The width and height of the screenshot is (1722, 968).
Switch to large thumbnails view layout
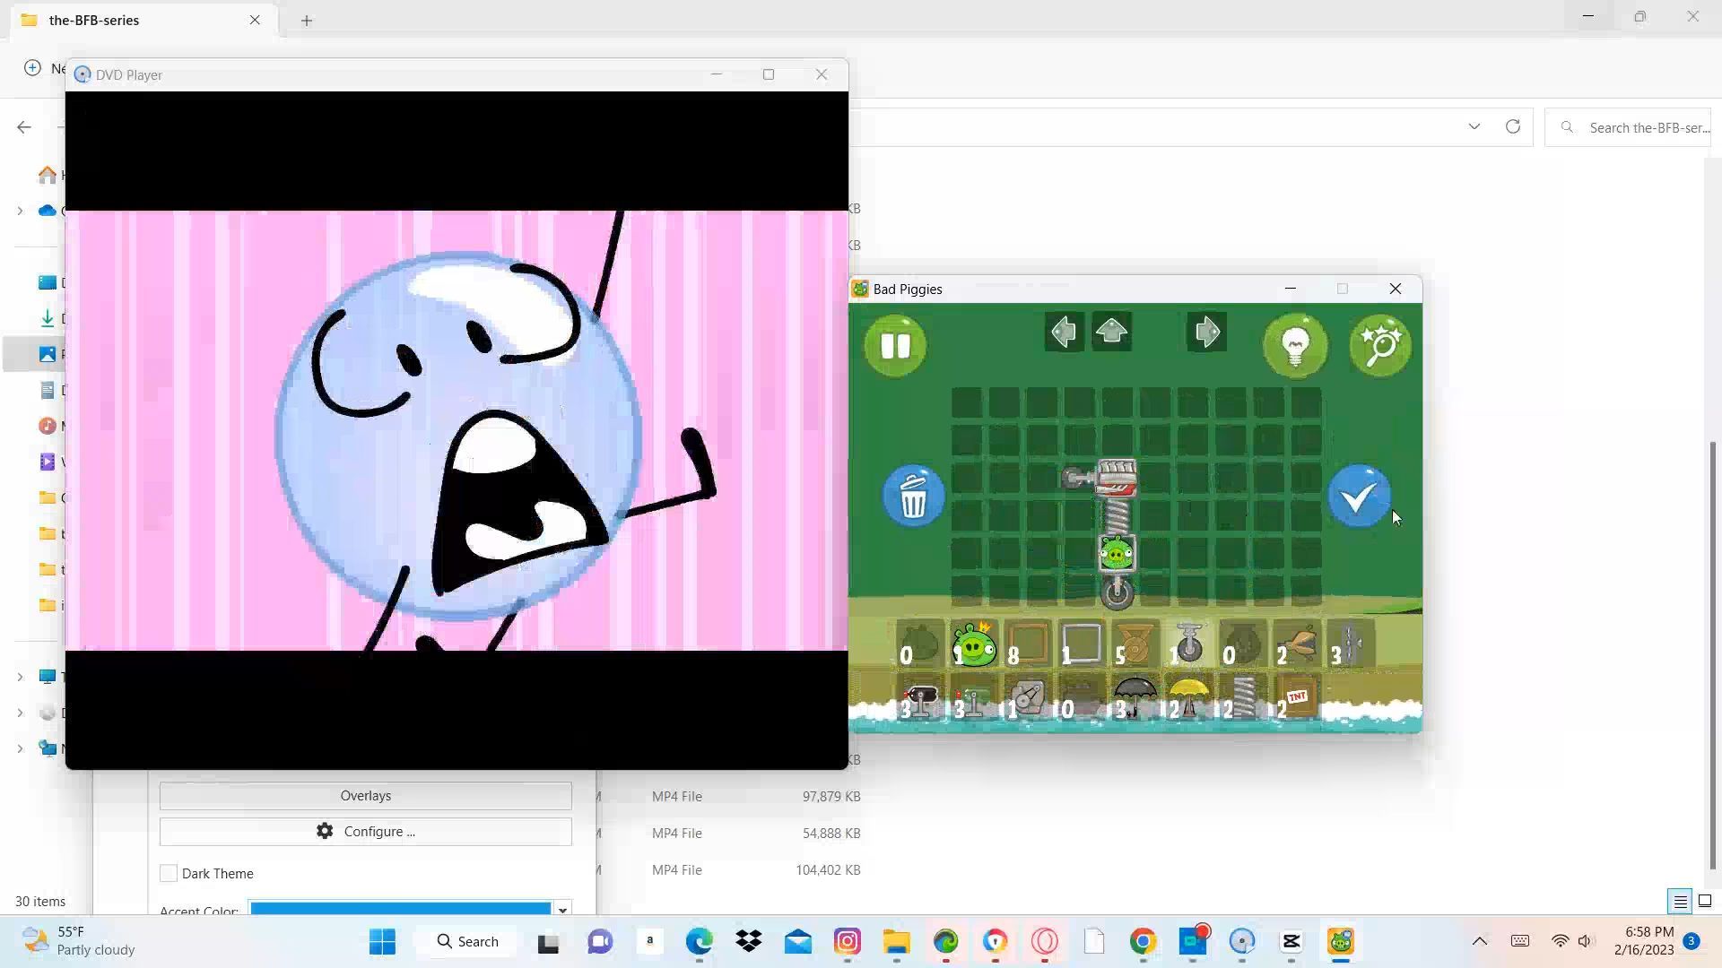[1705, 901]
